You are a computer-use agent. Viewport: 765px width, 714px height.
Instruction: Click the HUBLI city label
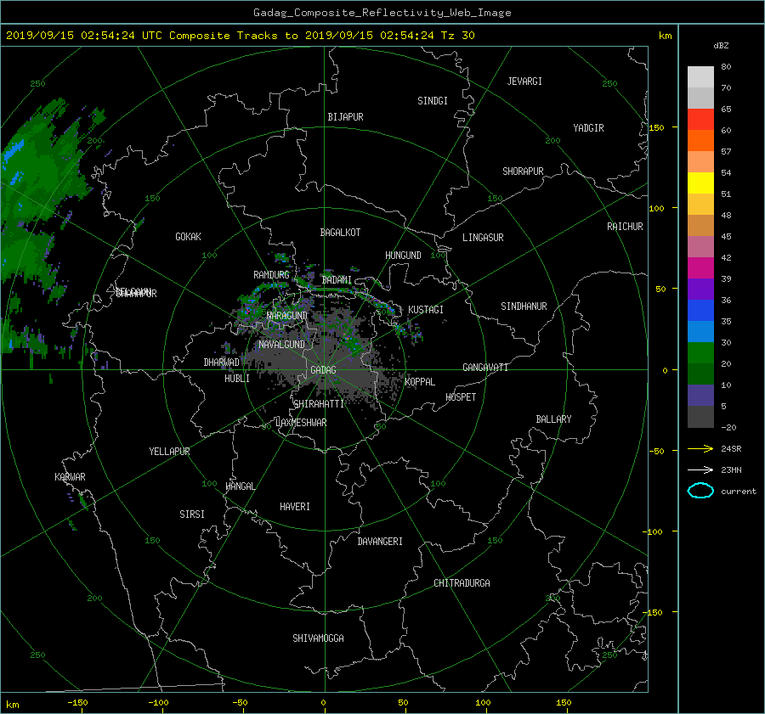[236, 379]
